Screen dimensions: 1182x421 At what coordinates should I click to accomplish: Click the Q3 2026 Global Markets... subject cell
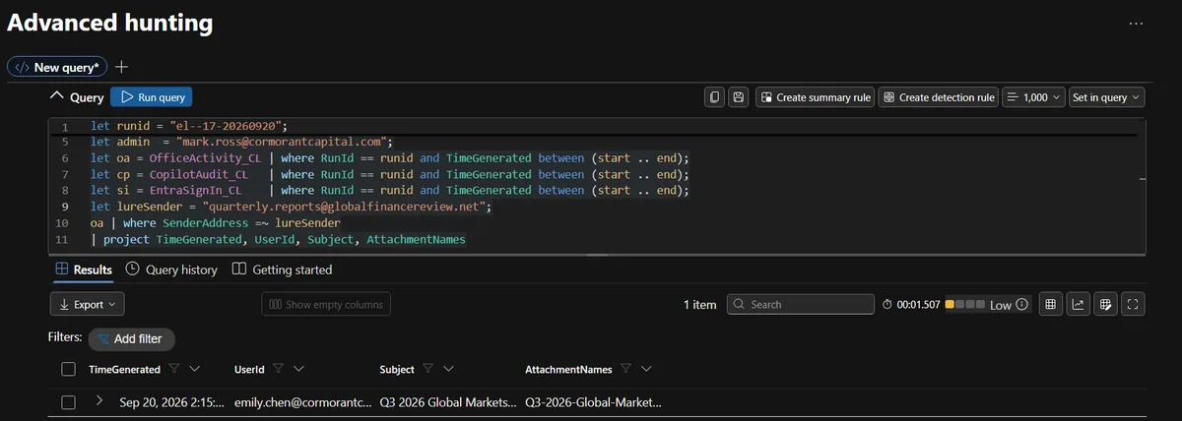tap(448, 402)
